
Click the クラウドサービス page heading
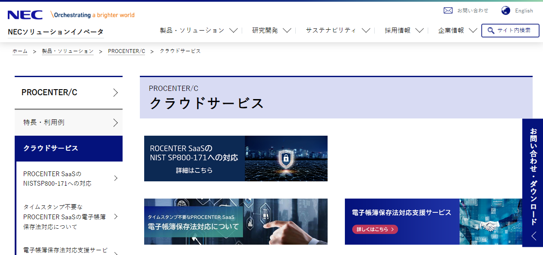(206, 103)
